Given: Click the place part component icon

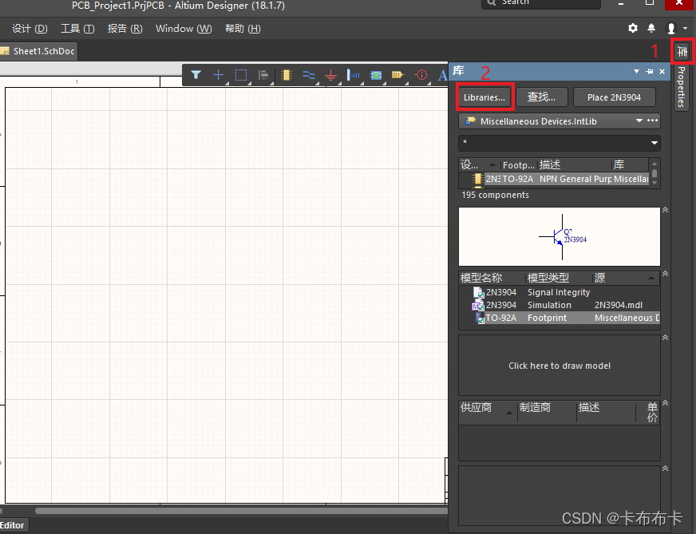Looking at the screenshot, I should point(286,75).
